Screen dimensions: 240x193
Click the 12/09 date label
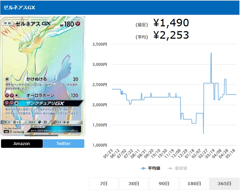(x=176, y=154)
